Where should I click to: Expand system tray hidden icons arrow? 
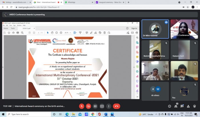[x=156, y=114]
